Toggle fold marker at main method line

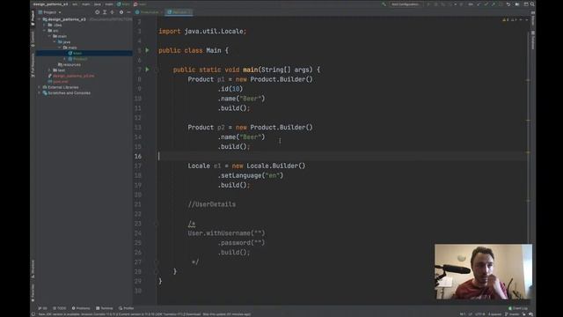157,70
